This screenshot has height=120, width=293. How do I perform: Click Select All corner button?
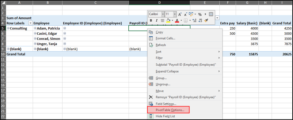[3, 3]
